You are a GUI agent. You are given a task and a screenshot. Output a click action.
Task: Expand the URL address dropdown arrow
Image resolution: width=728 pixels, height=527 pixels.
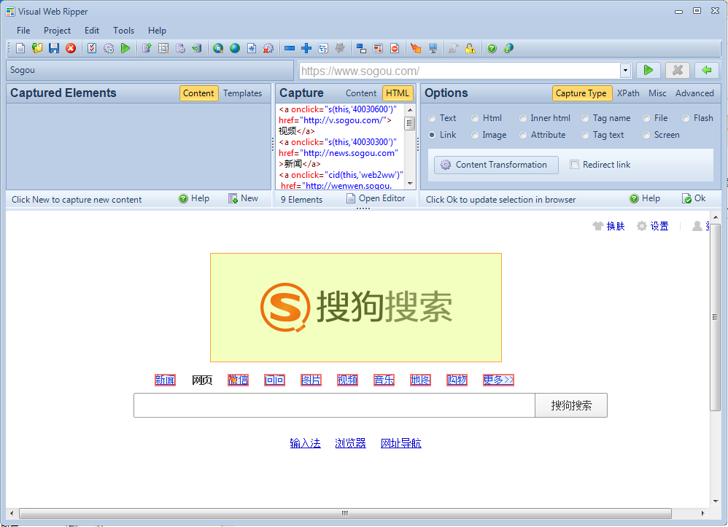pyautogui.click(x=625, y=71)
